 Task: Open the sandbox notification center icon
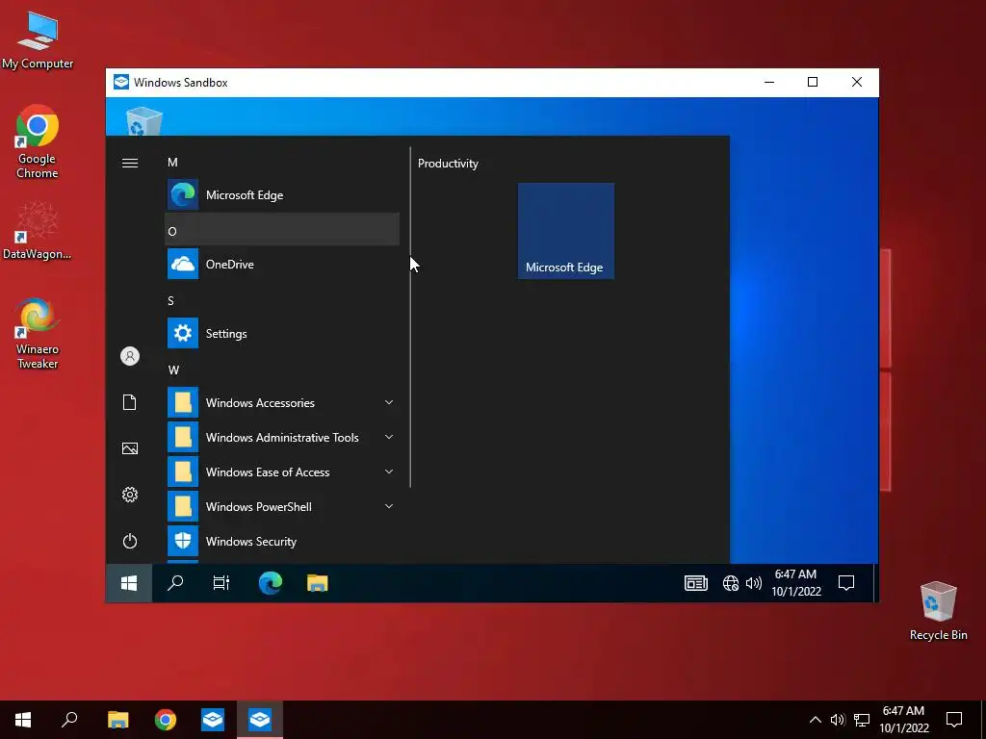tap(846, 583)
